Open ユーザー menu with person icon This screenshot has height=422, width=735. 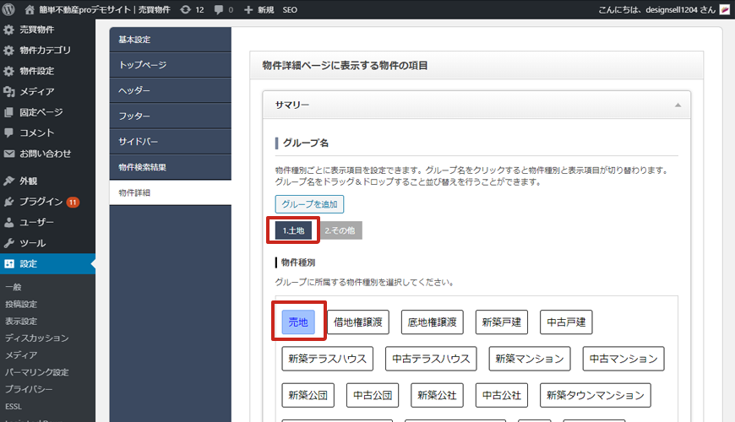click(9, 223)
